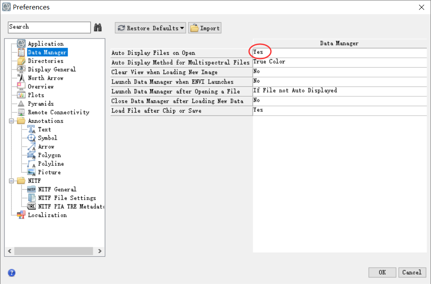Screen dimensions: 431x284
Task: Click the tree scrollbar left arrow
Action: (9, 251)
